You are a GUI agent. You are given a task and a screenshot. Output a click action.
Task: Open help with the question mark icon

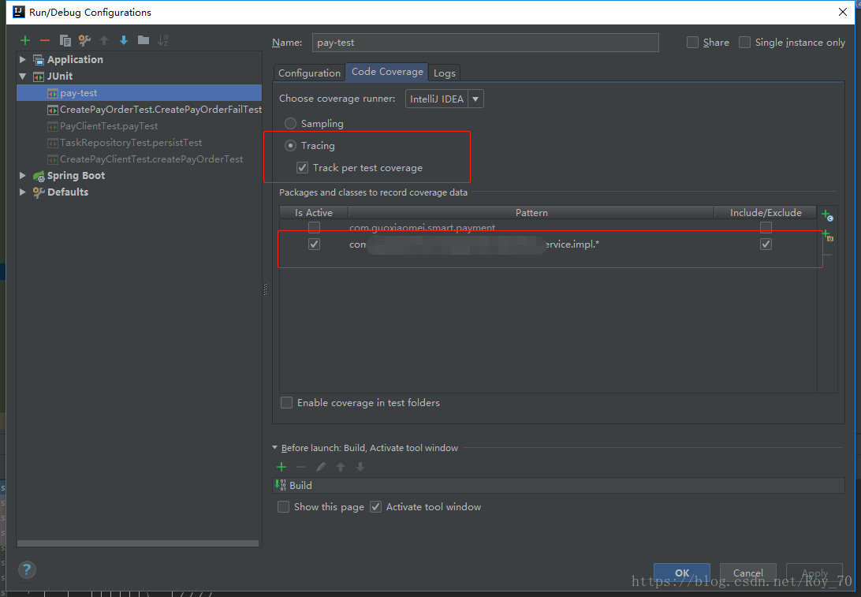[27, 569]
